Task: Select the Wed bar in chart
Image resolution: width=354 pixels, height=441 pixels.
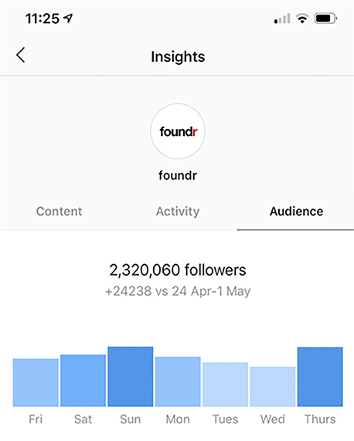Action: coord(273,386)
